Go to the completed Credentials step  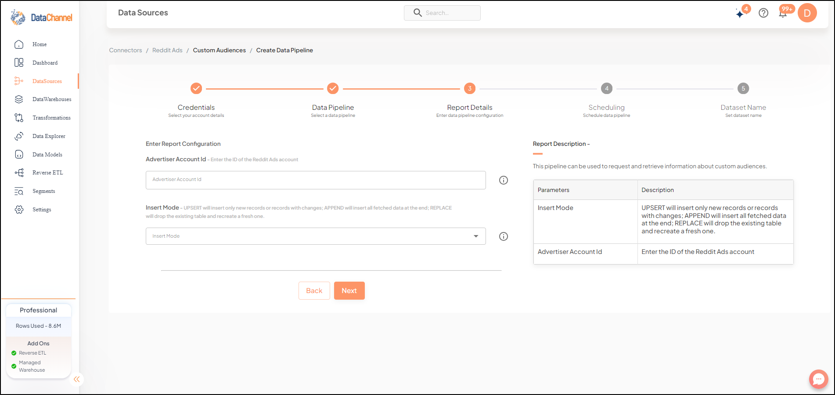tap(196, 88)
